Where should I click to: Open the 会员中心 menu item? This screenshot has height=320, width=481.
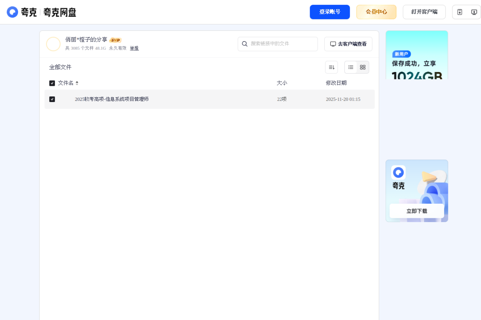coord(376,12)
